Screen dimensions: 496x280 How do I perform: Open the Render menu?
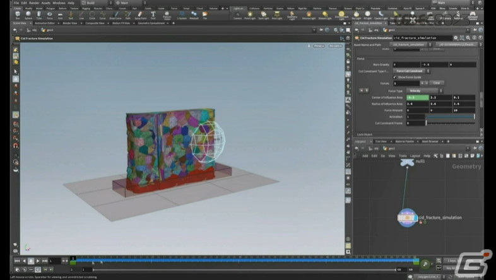tap(34, 3)
